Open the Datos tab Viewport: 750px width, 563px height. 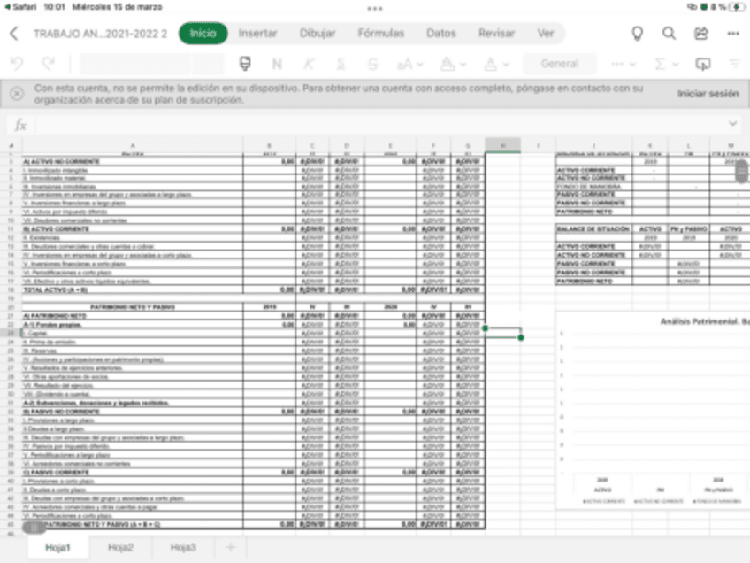click(x=441, y=33)
